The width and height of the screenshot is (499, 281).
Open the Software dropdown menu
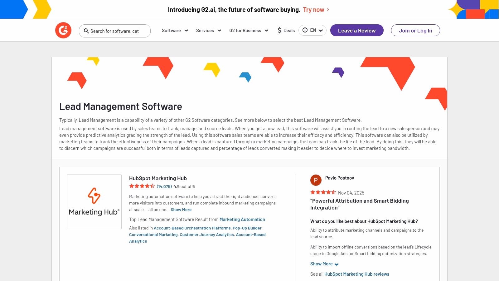tap(175, 30)
